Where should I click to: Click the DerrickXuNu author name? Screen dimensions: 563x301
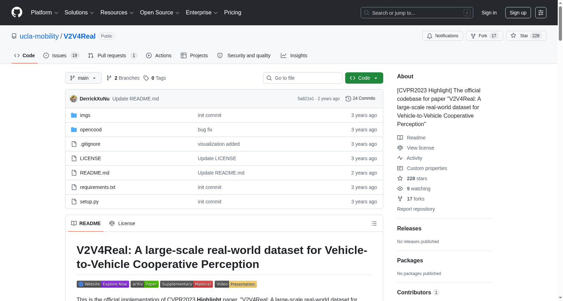(95, 99)
